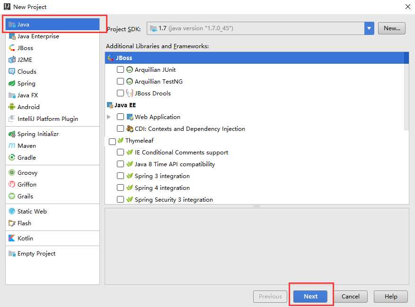Click the JBoss Drools icon
Screen dimensions: 415x307
(x=130, y=93)
